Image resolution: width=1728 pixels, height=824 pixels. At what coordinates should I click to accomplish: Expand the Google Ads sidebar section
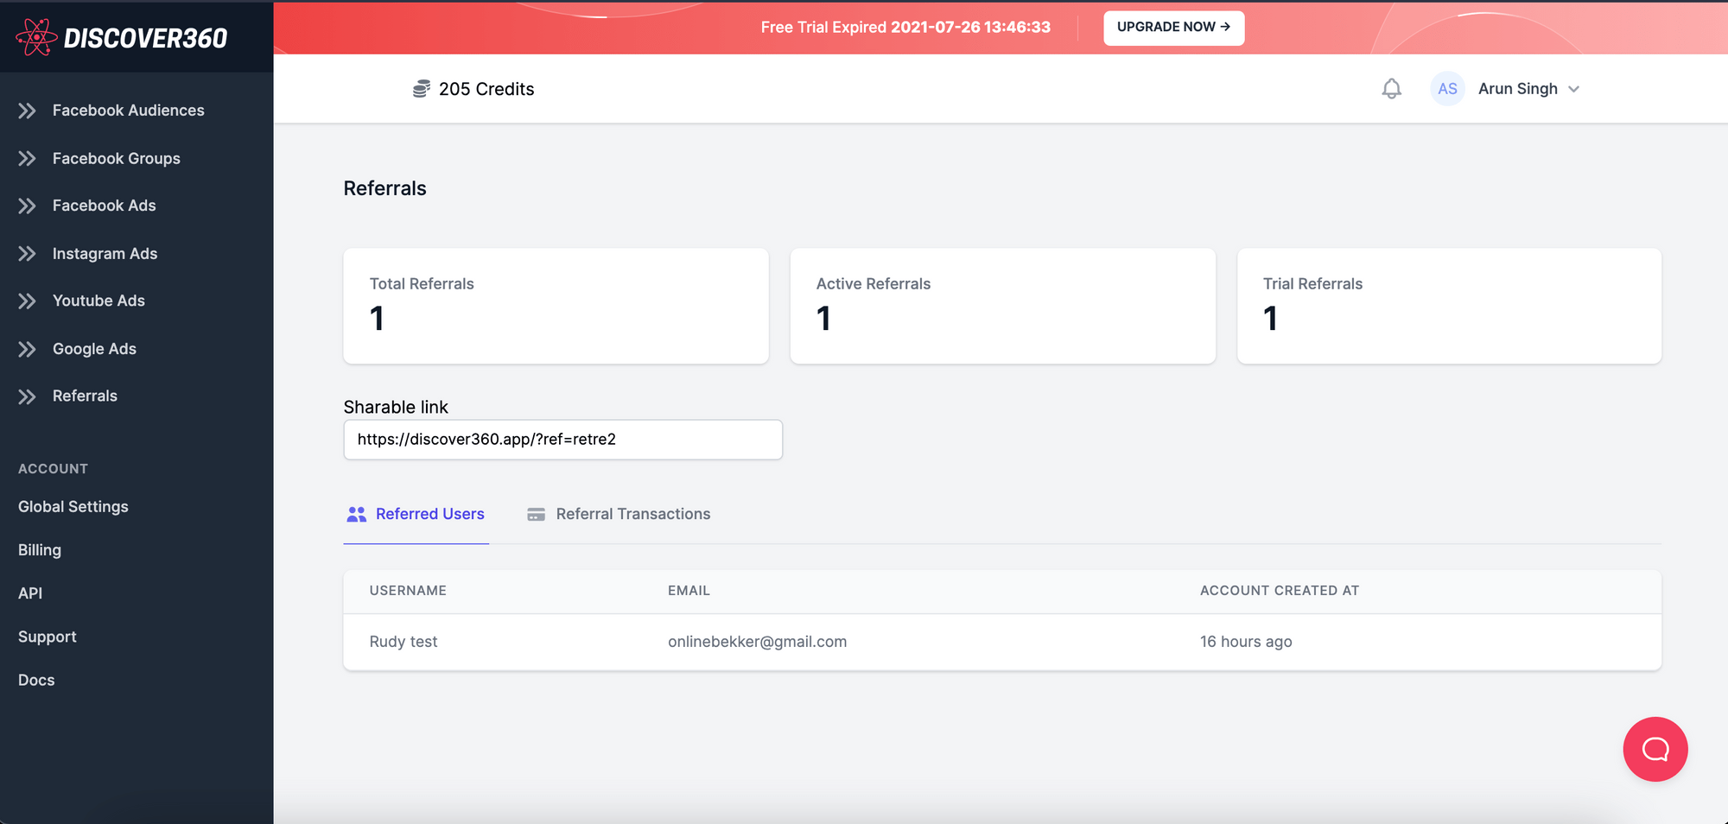coord(94,349)
